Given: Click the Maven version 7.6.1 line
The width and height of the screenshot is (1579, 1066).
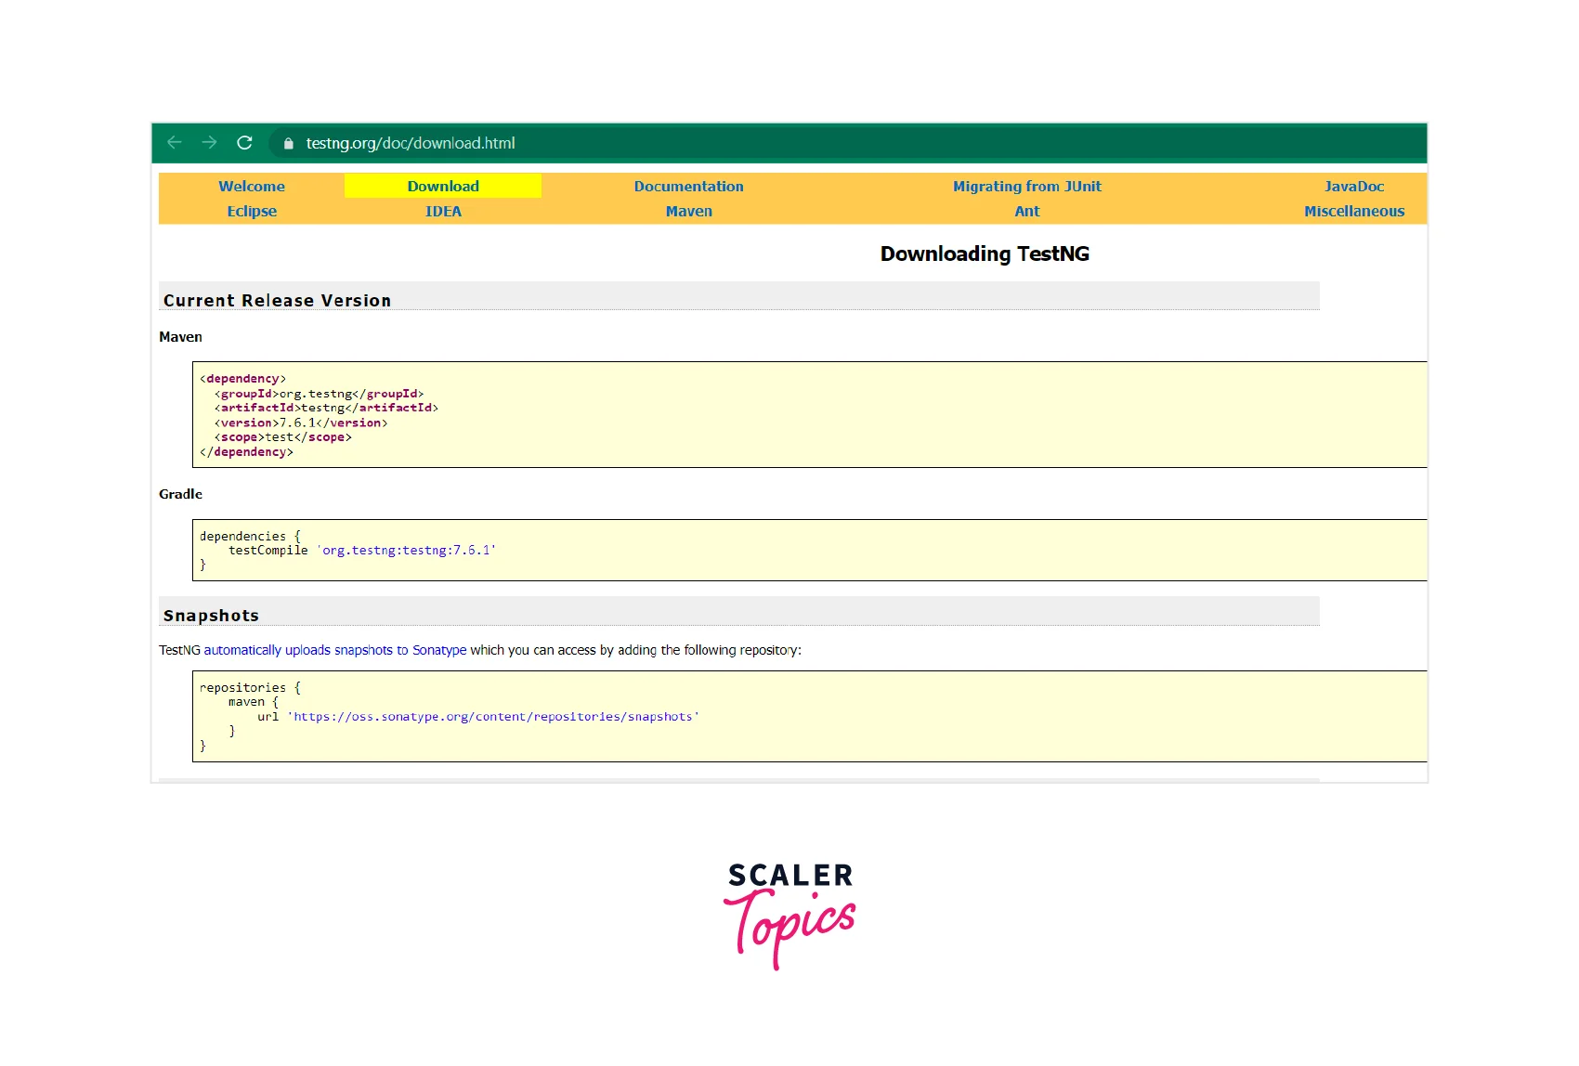Looking at the screenshot, I should point(301,423).
